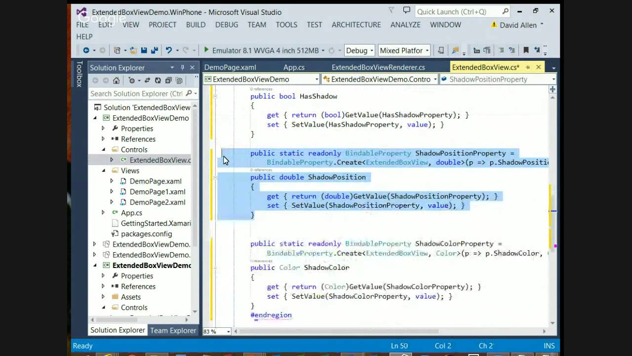Click the notifications filter flag icon

391,10
